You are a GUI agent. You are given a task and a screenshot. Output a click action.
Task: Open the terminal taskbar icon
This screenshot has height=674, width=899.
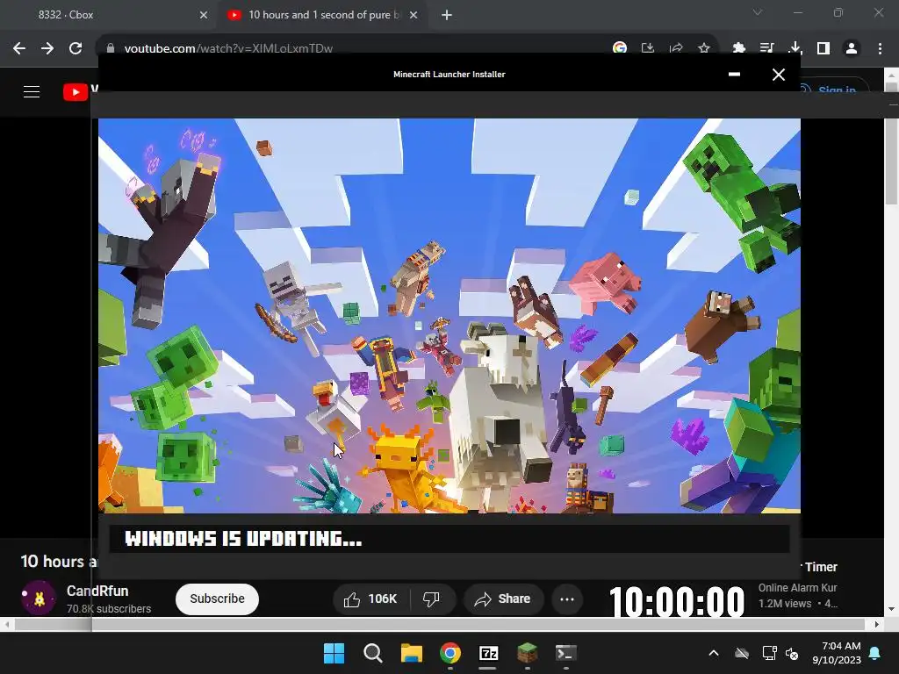pyautogui.click(x=566, y=653)
